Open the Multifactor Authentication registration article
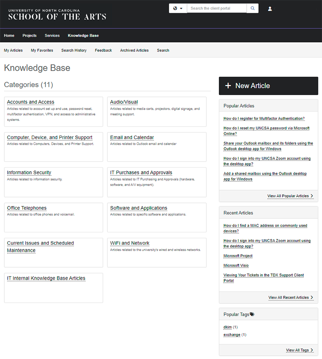The width and height of the screenshot is (322, 359). pos(264,119)
